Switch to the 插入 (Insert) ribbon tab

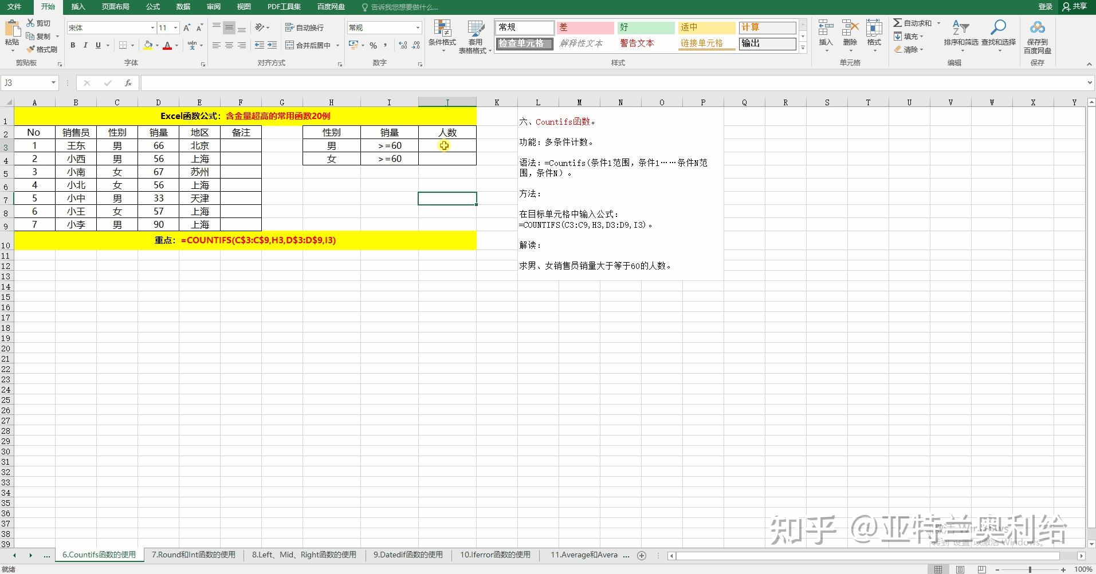tap(78, 7)
